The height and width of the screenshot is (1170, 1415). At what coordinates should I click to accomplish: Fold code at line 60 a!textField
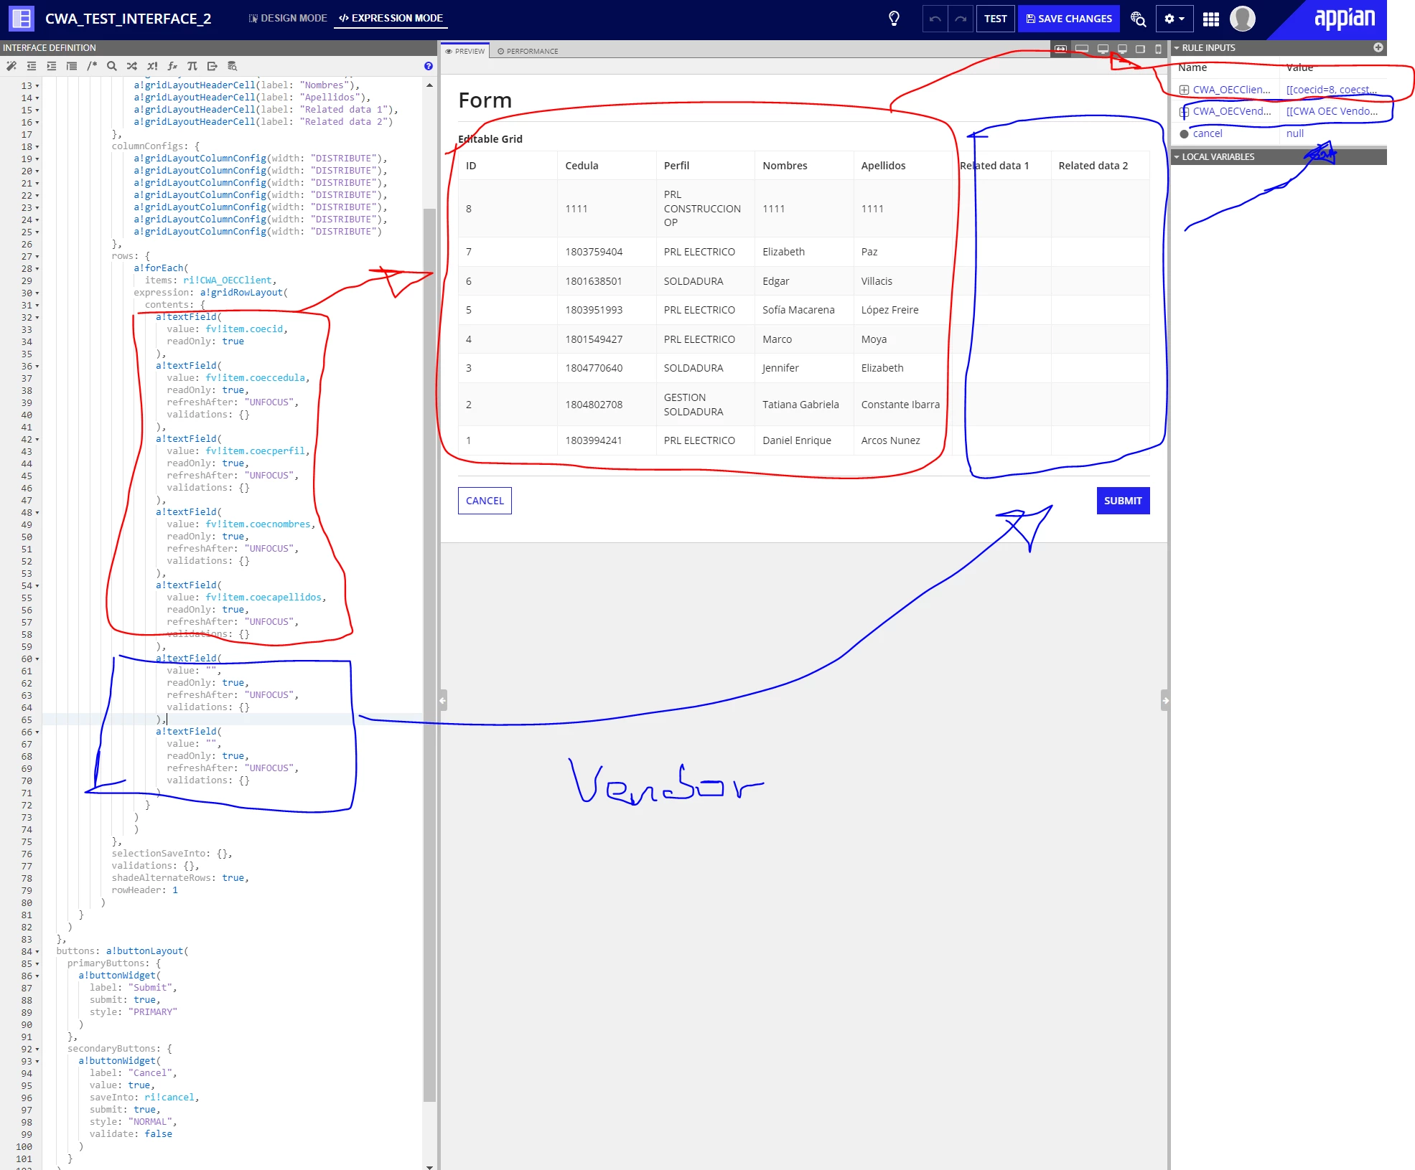pos(37,659)
